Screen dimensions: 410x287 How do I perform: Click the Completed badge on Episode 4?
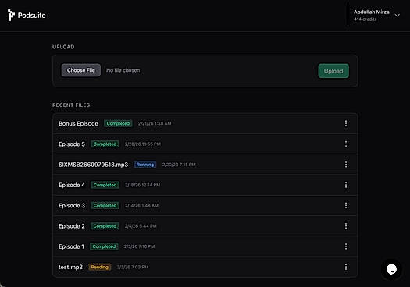tap(105, 185)
